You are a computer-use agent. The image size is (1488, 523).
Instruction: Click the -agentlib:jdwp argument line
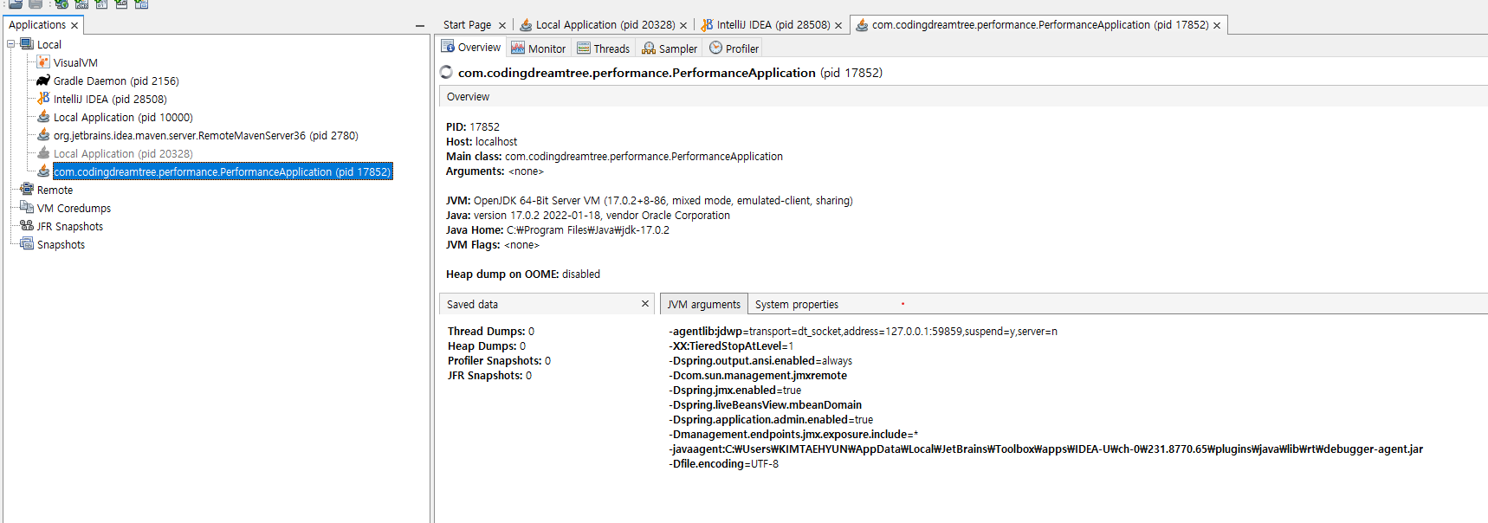(x=863, y=331)
